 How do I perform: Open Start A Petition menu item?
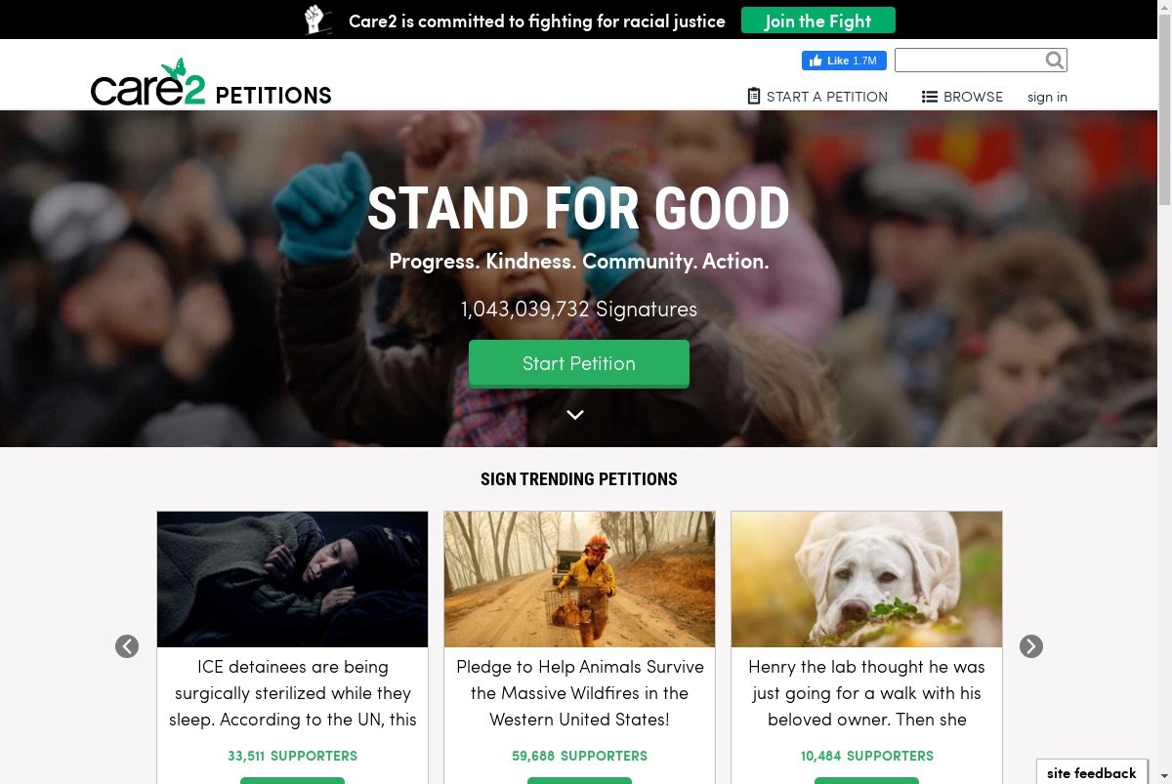[x=817, y=97]
